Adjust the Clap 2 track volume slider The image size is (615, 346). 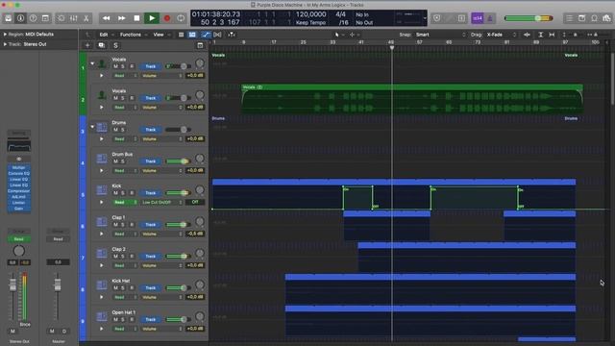point(179,257)
